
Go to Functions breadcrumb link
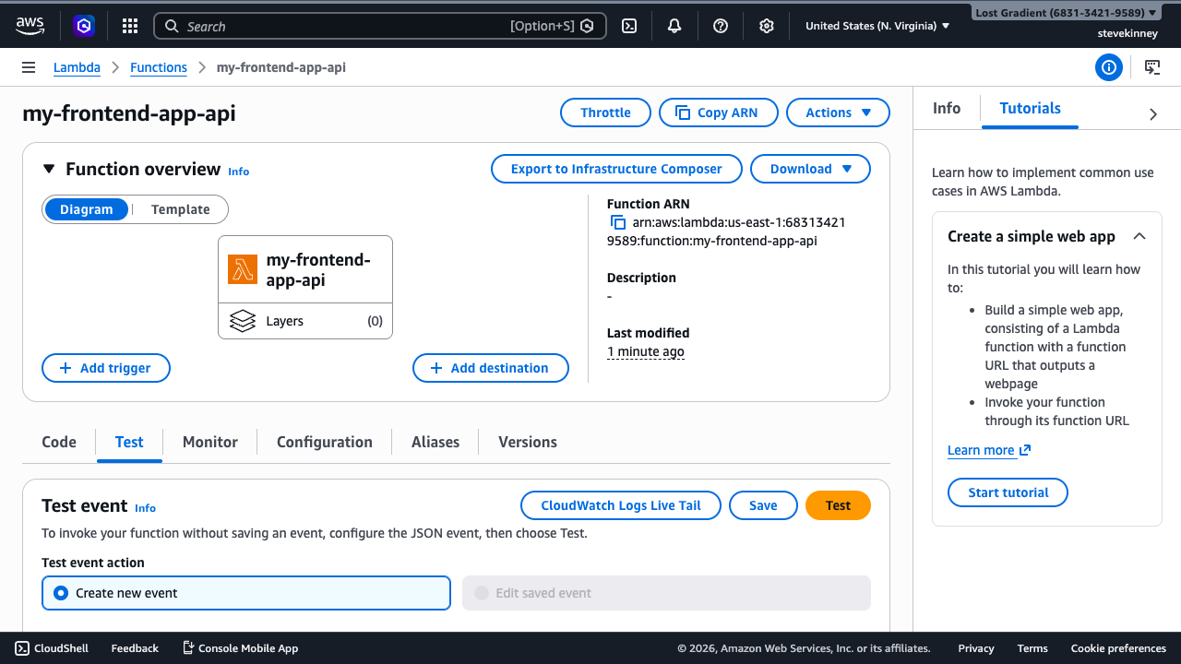(159, 67)
